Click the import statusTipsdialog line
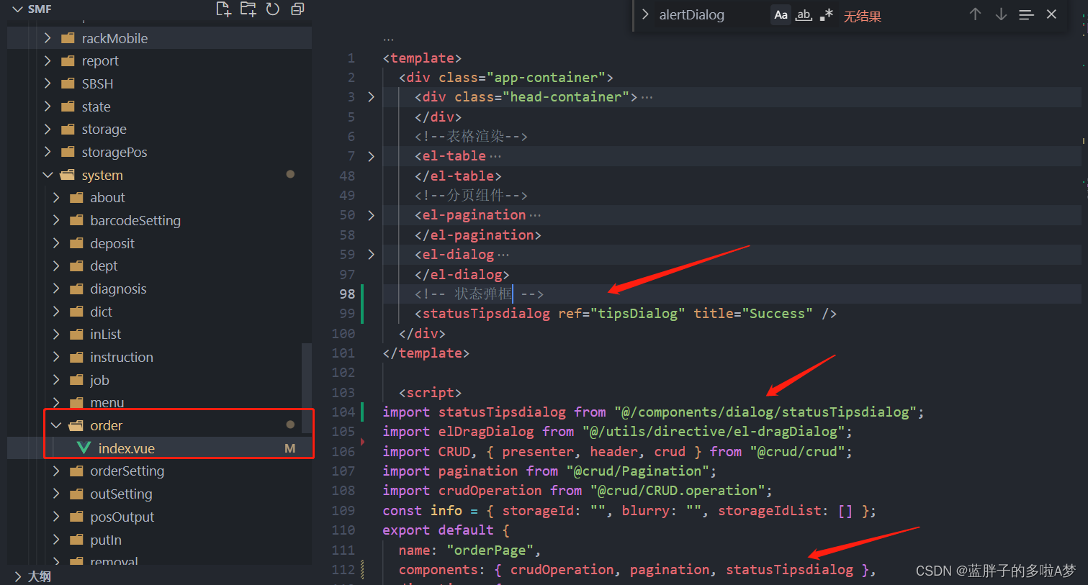 tap(653, 412)
